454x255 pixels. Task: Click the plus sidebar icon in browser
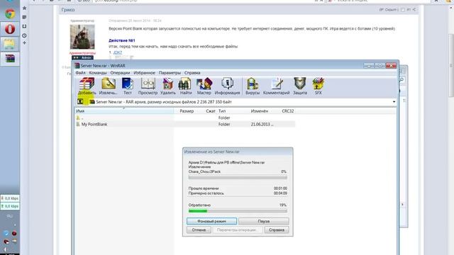click(x=24, y=42)
